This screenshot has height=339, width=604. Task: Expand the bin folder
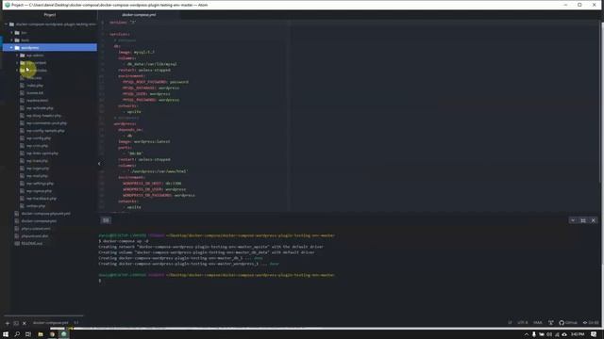coord(11,33)
